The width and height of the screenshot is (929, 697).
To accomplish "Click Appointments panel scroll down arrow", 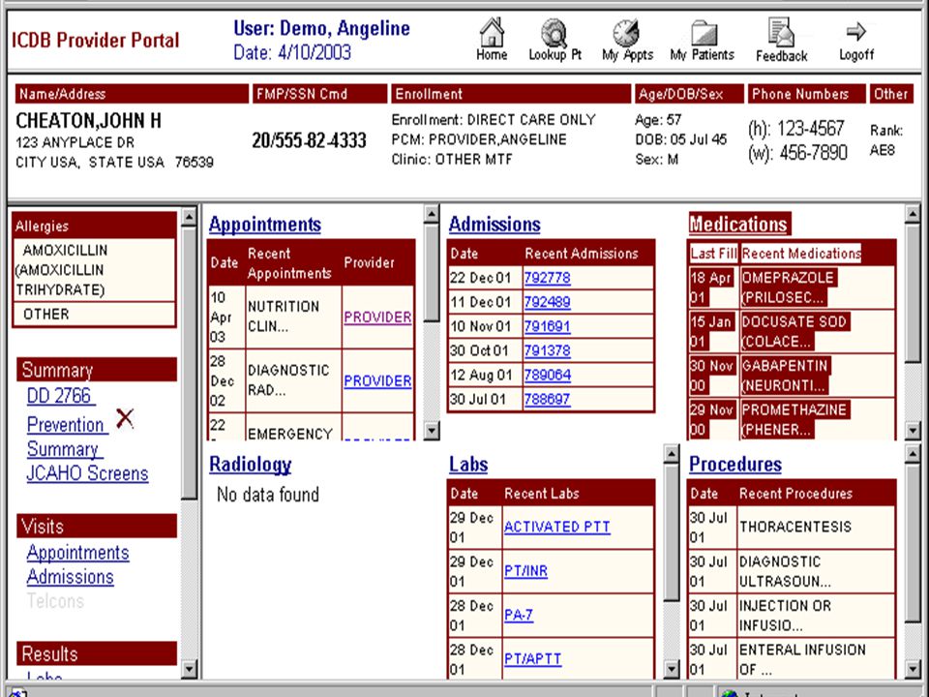I will coord(432,431).
